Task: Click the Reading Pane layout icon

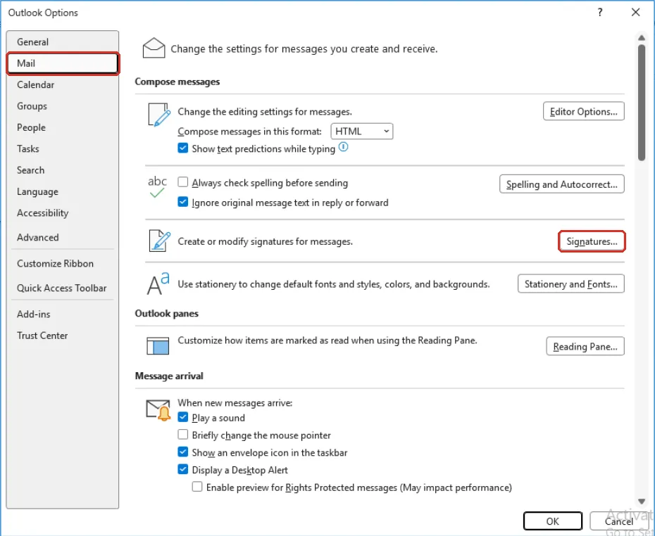Action: (x=158, y=346)
